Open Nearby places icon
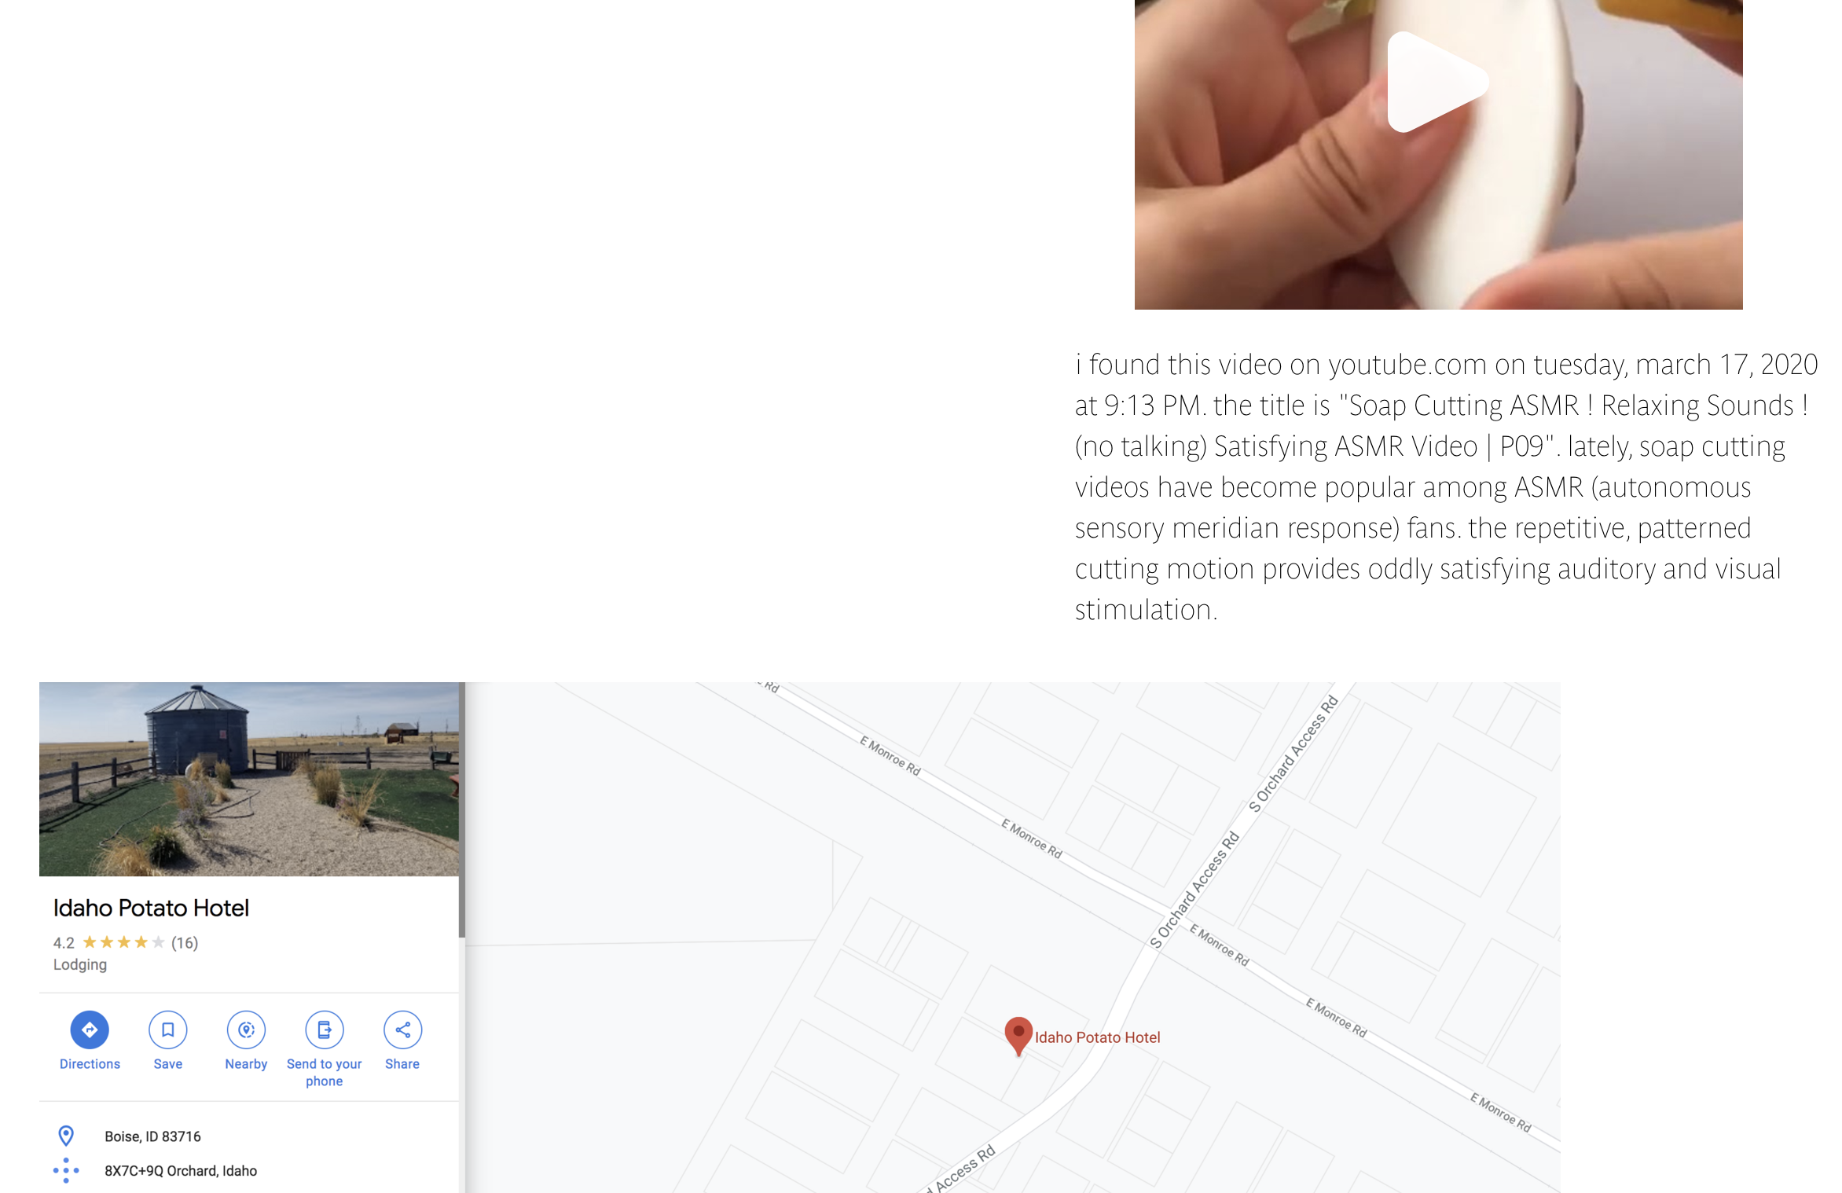1842x1193 pixels. pyautogui.click(x=246, y=1030)
